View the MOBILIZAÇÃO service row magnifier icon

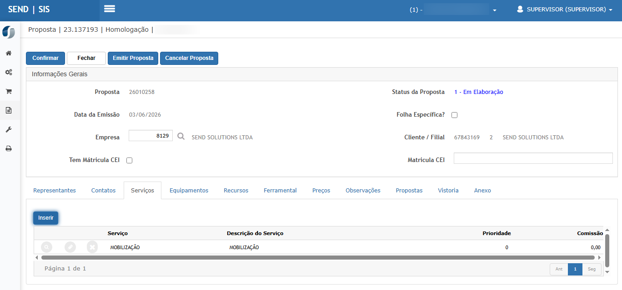(x=46, y=247)
